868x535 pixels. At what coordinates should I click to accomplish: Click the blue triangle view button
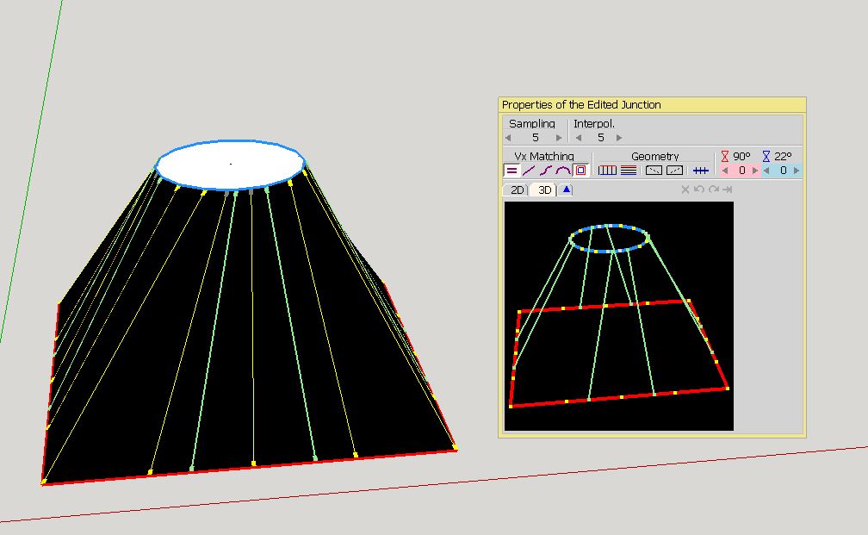coord(566,190)
